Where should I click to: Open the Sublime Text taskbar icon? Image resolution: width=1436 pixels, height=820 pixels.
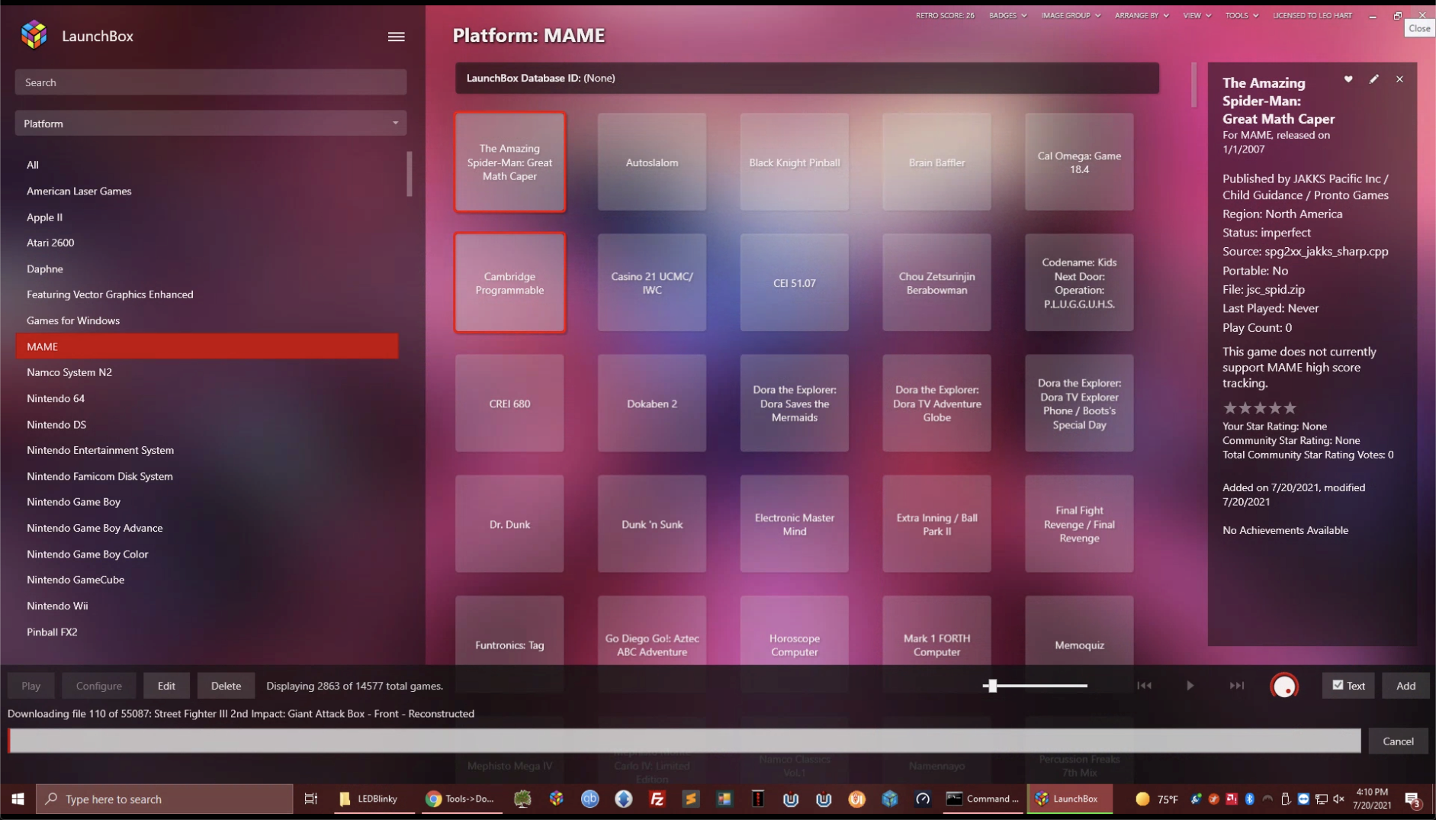(690, 799)
